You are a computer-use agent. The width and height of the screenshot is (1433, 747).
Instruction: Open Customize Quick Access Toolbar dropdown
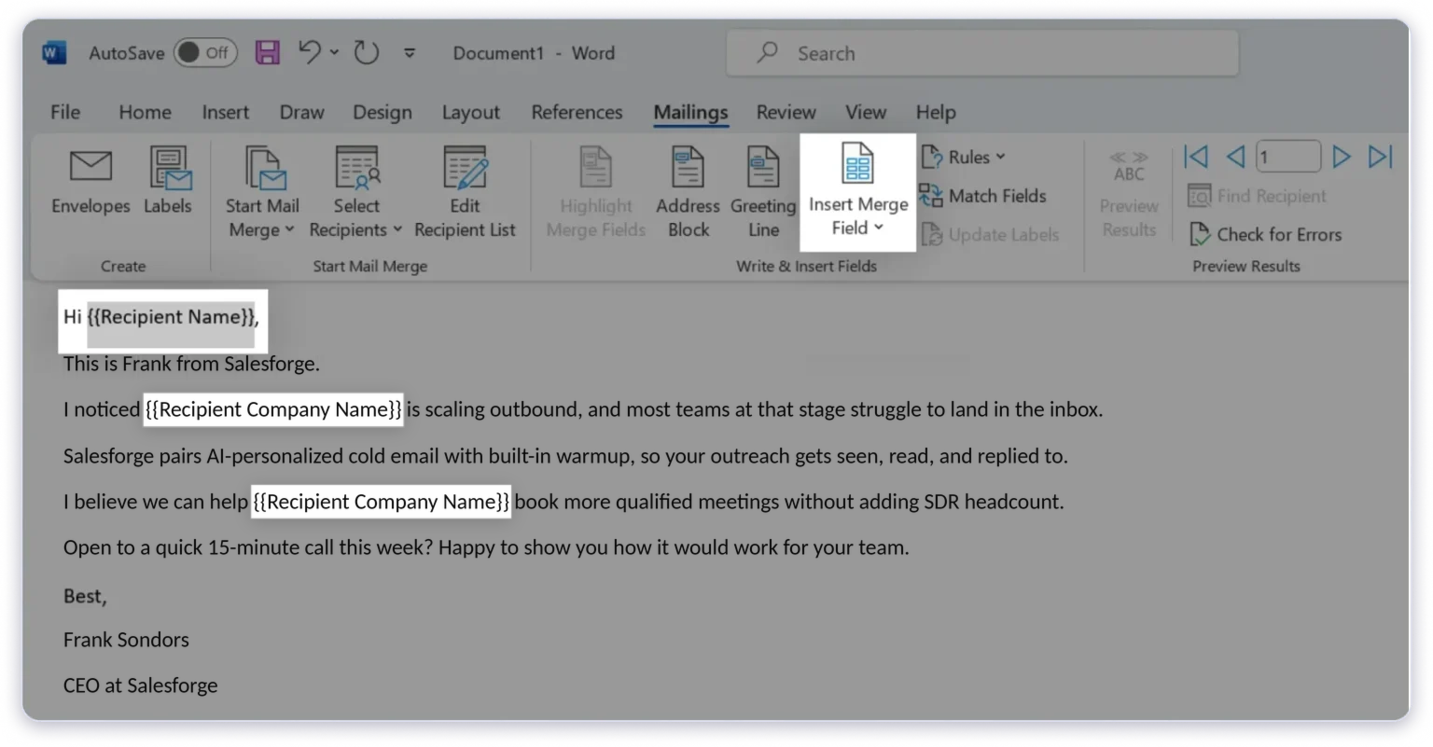[409, 53]
